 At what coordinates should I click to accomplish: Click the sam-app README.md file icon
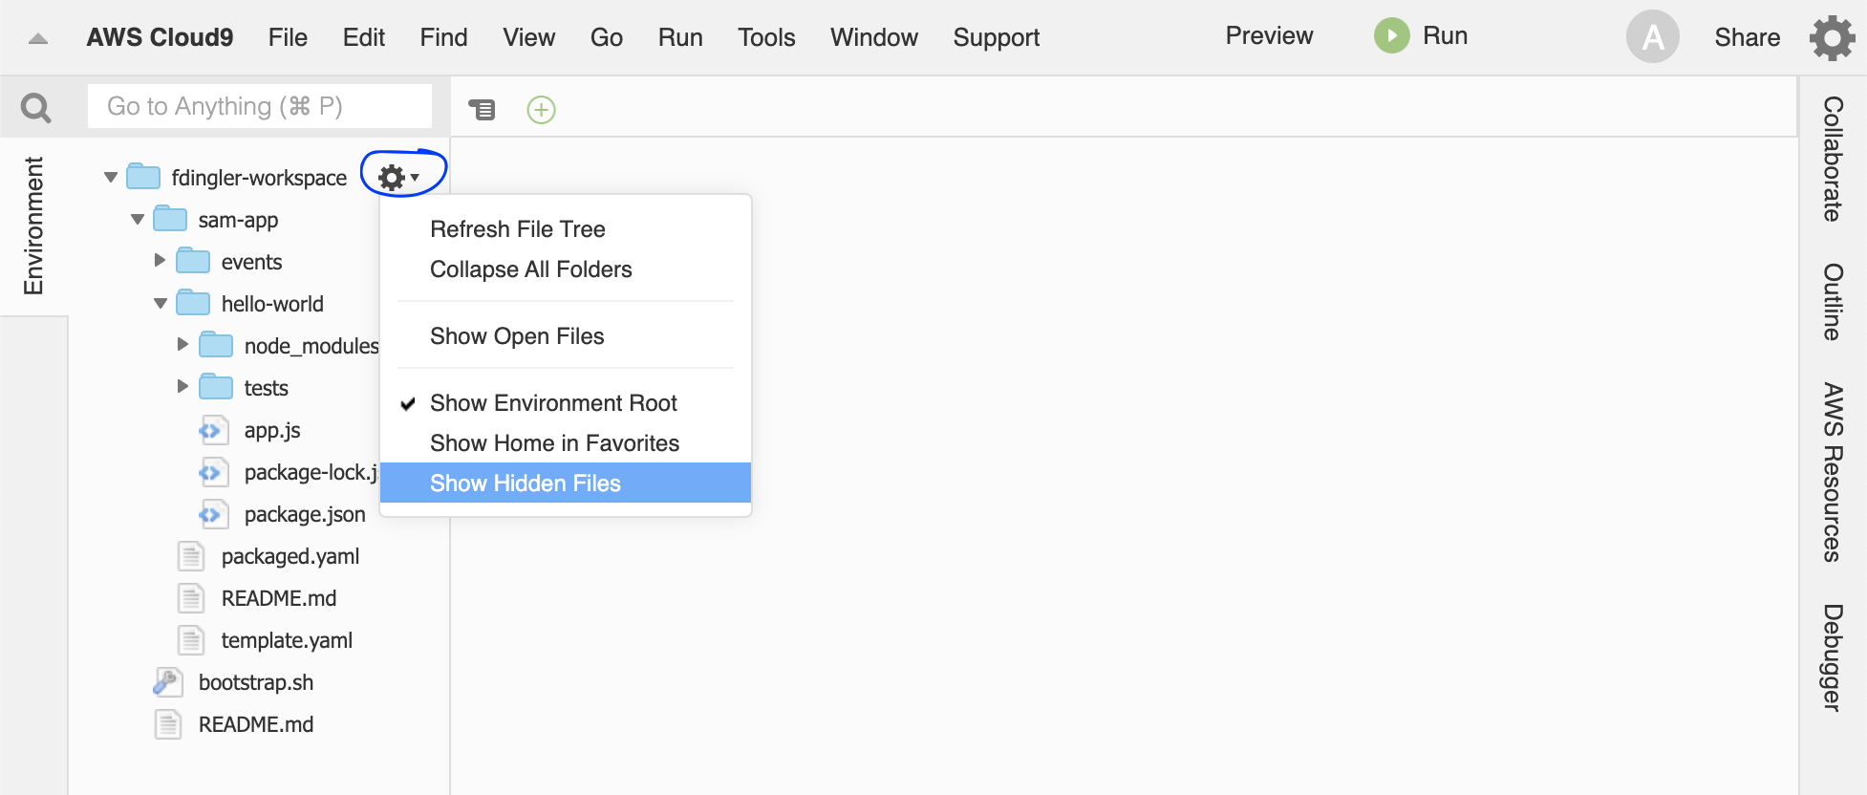(x=191, y=598)
